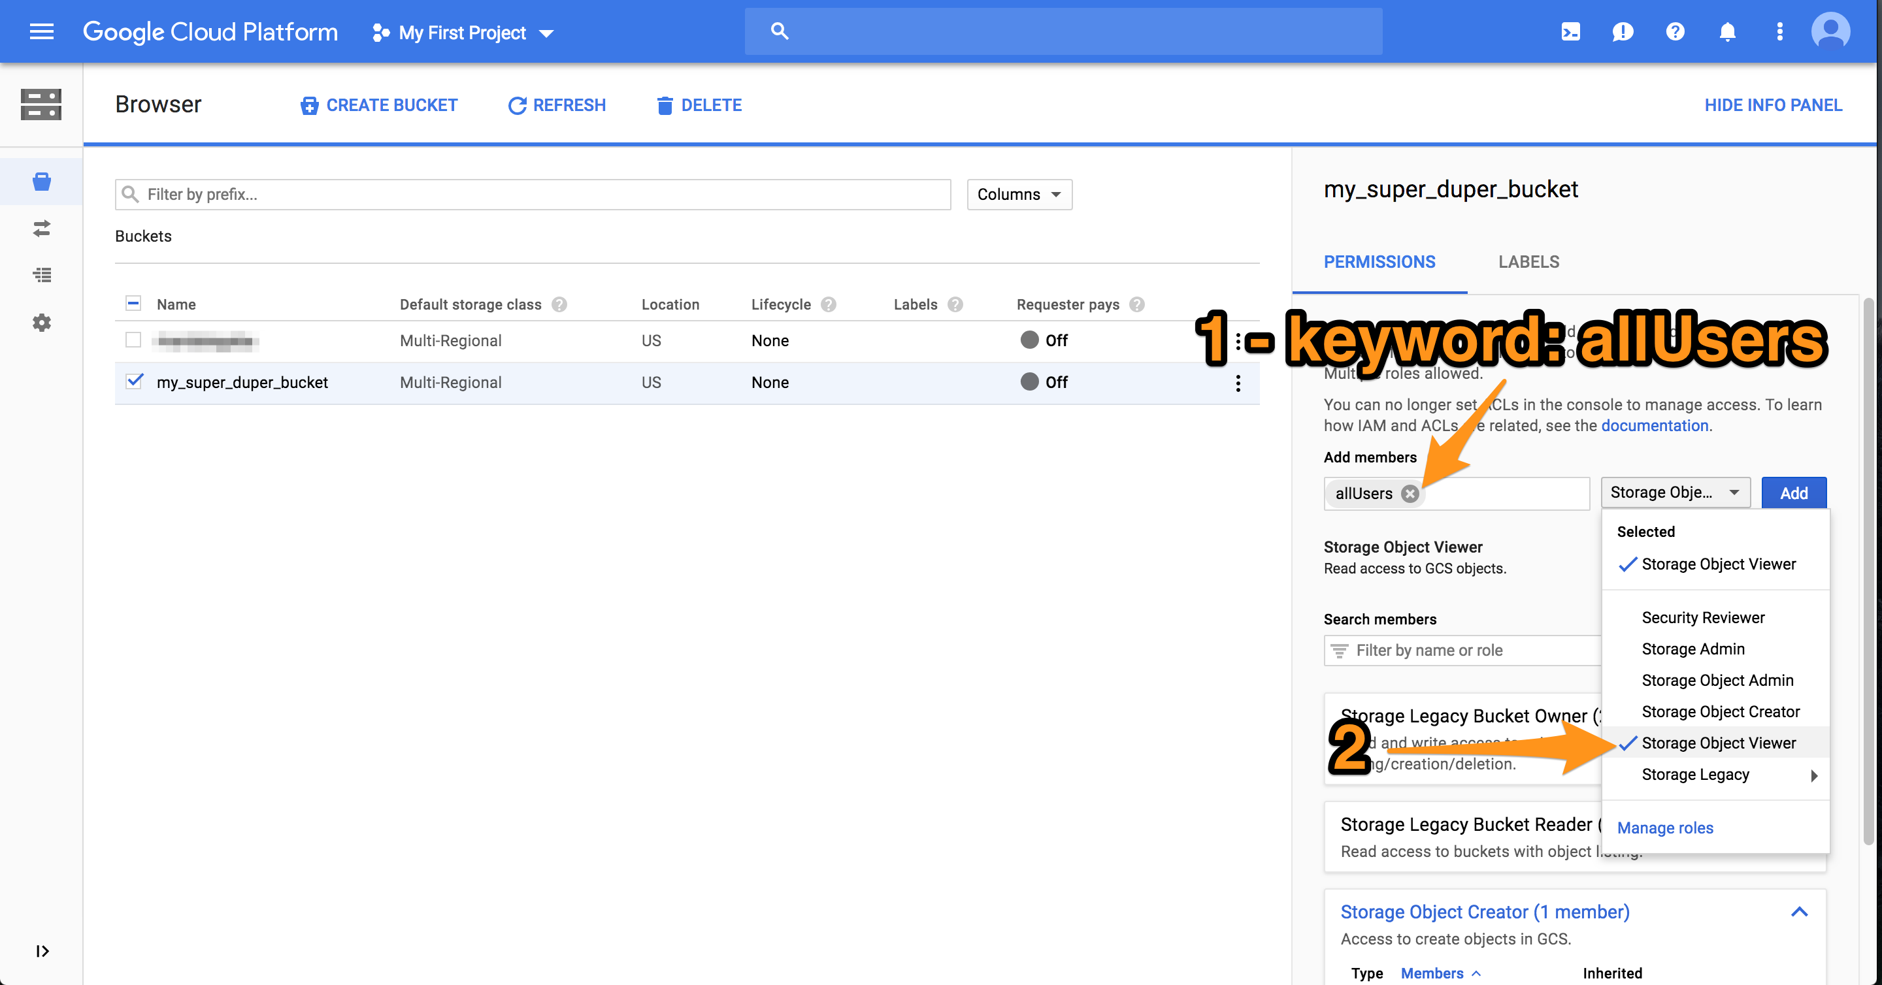Screen dimensions: 1882x985
Task: Toggle the select-all buckets checkbox
Action: pyautogui.click(x=133, y=303)
